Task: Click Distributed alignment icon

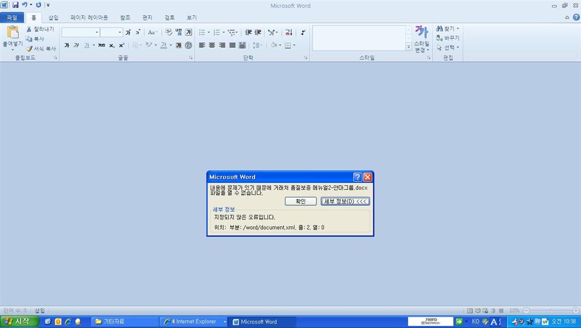Action: (x=242, y=45)
